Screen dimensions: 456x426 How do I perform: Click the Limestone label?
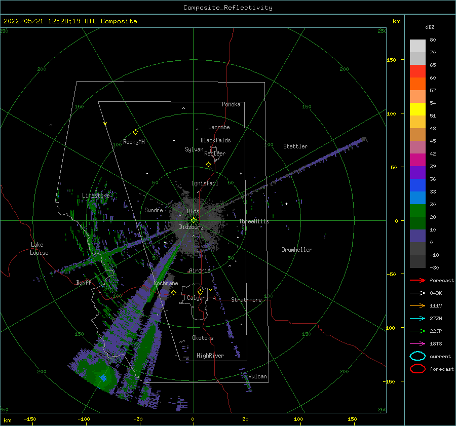pyautogui.click(x=96, y=196)
